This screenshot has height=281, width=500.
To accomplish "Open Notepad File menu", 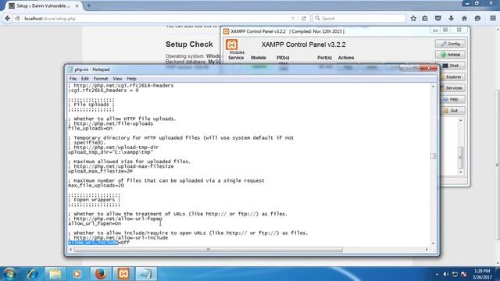I will click(73, 79).
